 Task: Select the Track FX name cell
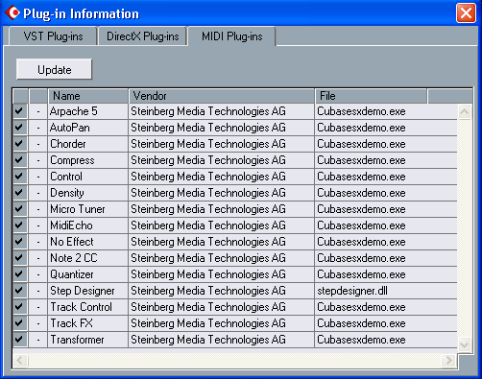(88, 323)
